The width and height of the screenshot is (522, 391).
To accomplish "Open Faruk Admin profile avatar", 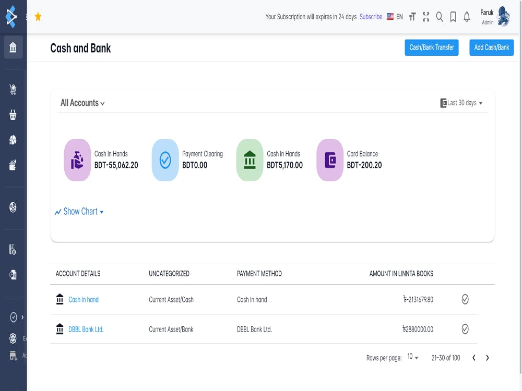I will point(503,16).
